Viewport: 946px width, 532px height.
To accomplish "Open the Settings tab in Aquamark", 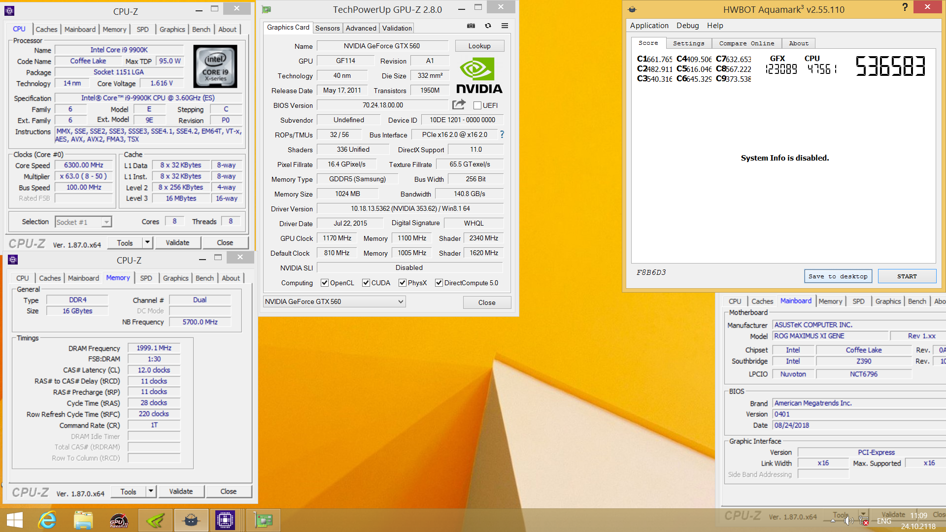I will [x=688, y=43].
